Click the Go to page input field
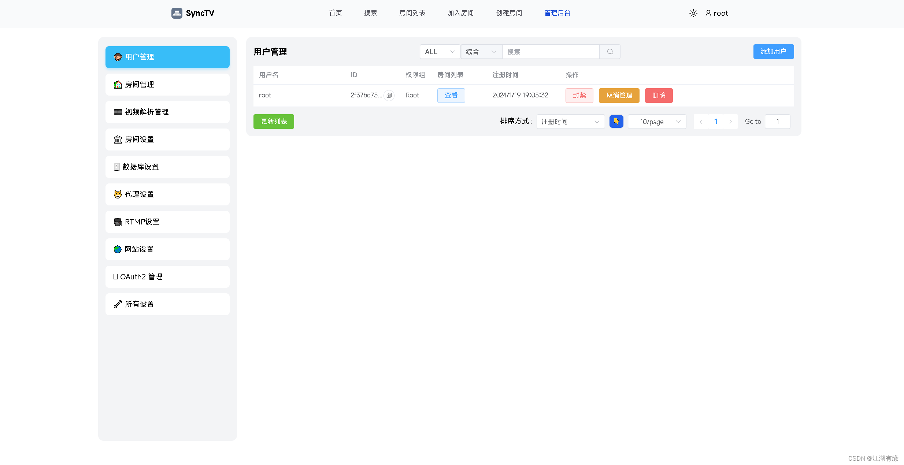The width and height of the screenshot is (904, 465). [x=777, y=121]
